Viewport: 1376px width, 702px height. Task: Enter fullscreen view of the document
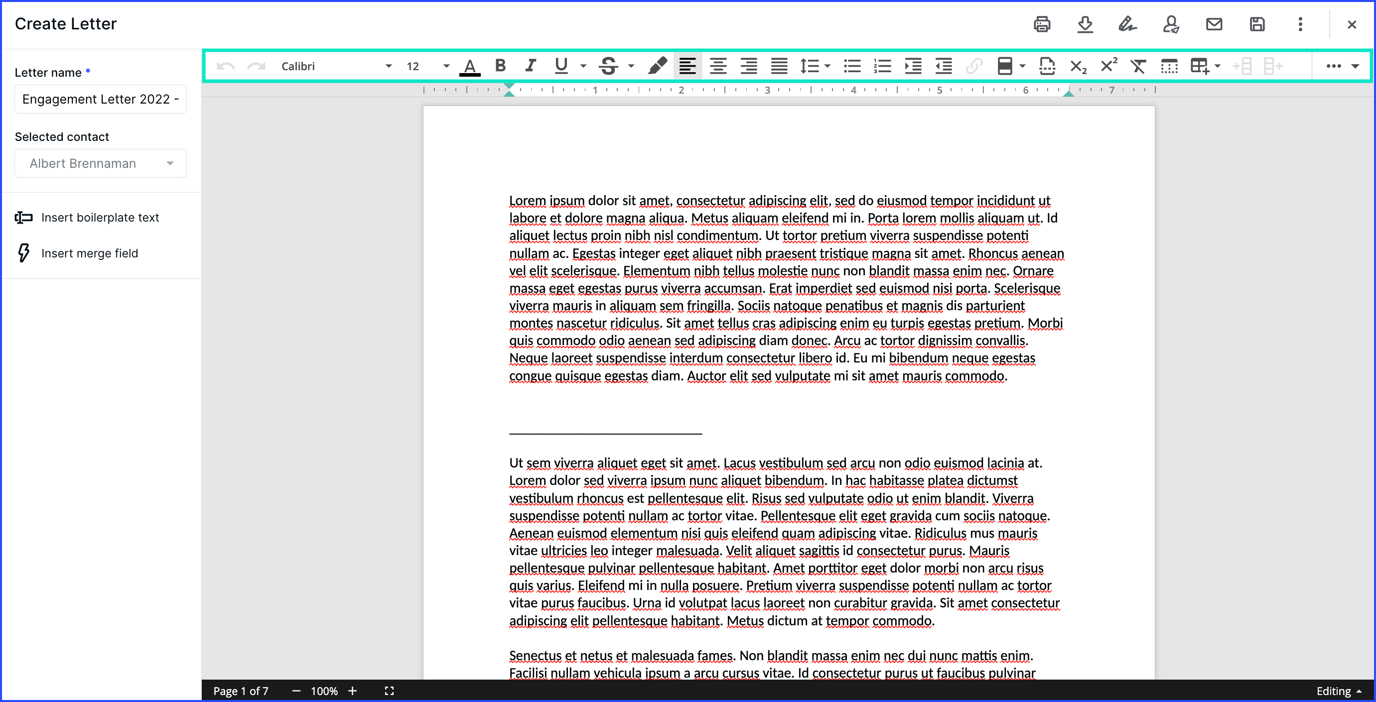pos(389,690)
